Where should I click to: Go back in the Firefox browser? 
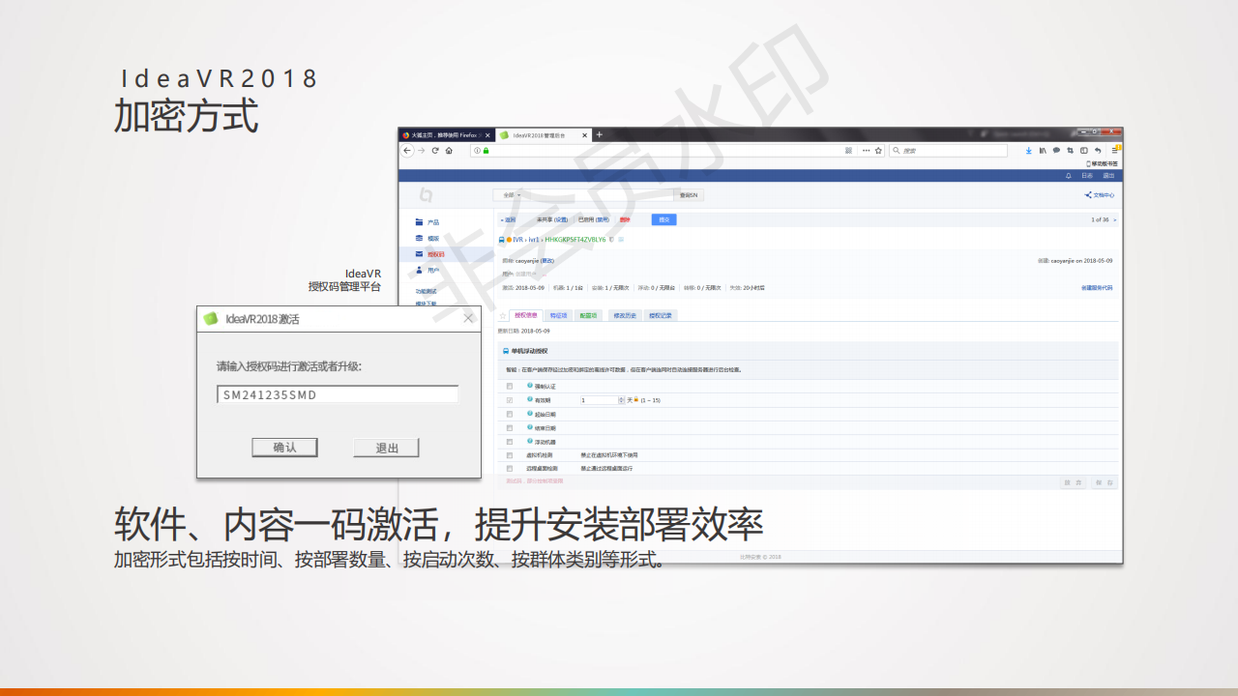[407, 151]
